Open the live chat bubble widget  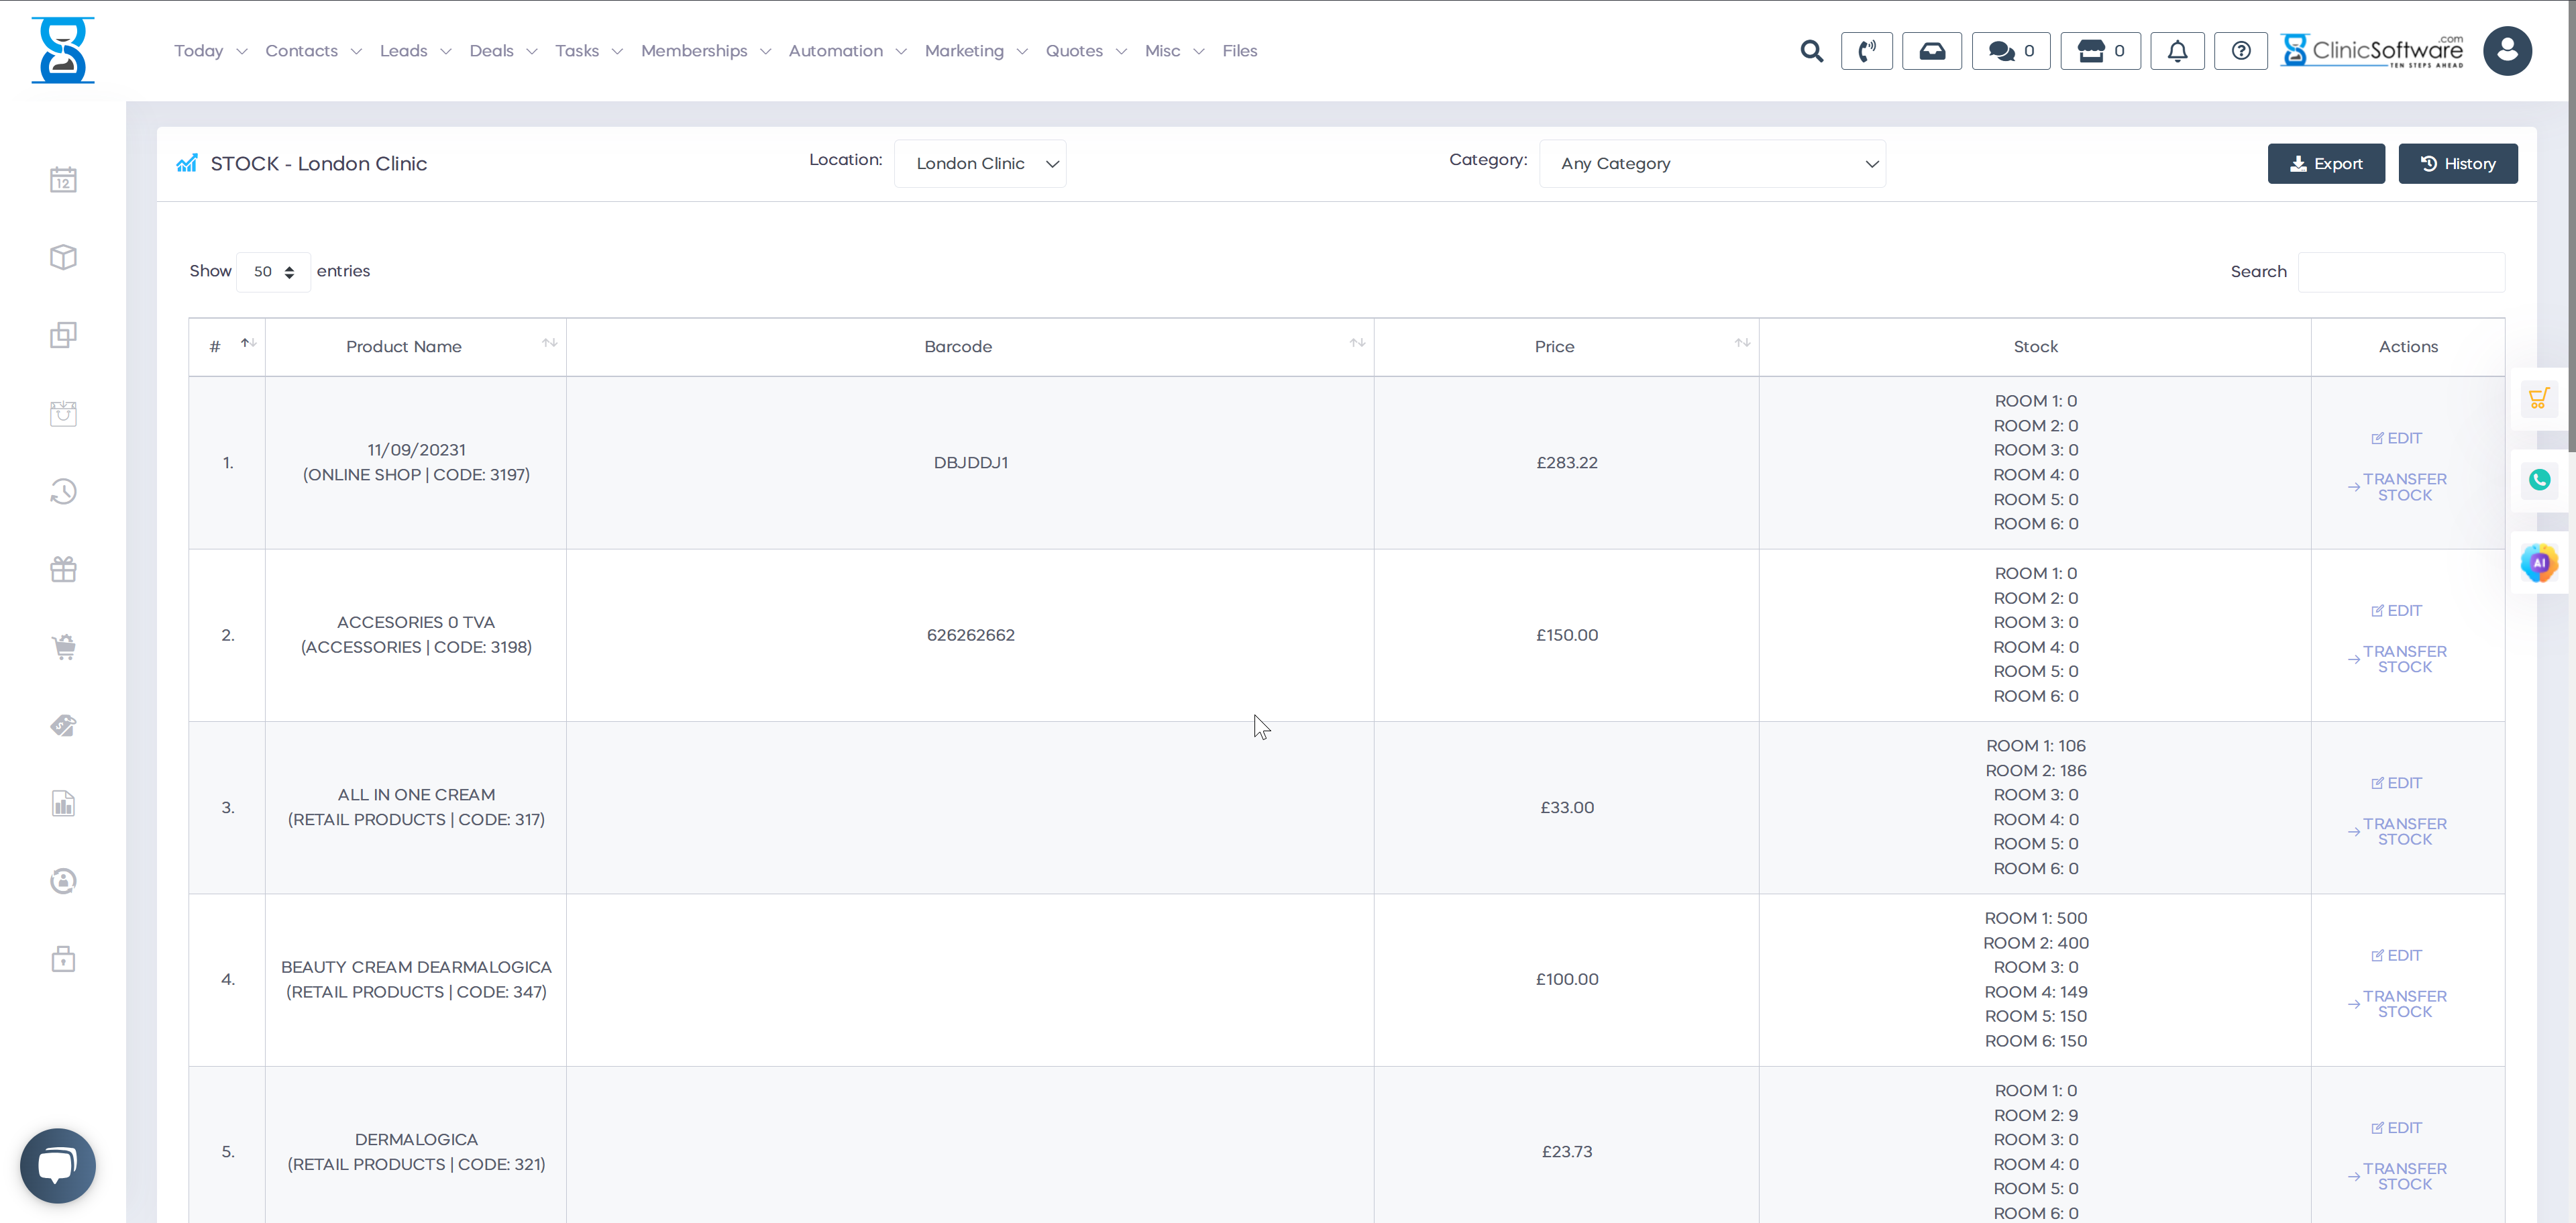click(x=58, y=1165)
